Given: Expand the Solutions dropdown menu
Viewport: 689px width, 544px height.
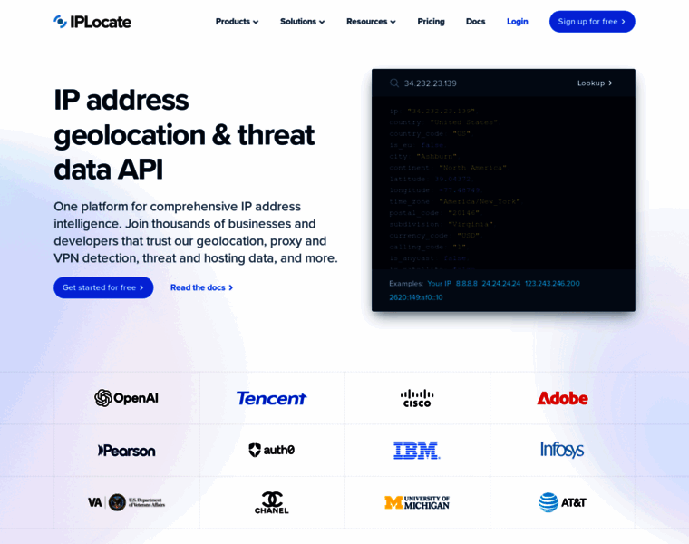Looking at the screenshot, I should point(302,22).
